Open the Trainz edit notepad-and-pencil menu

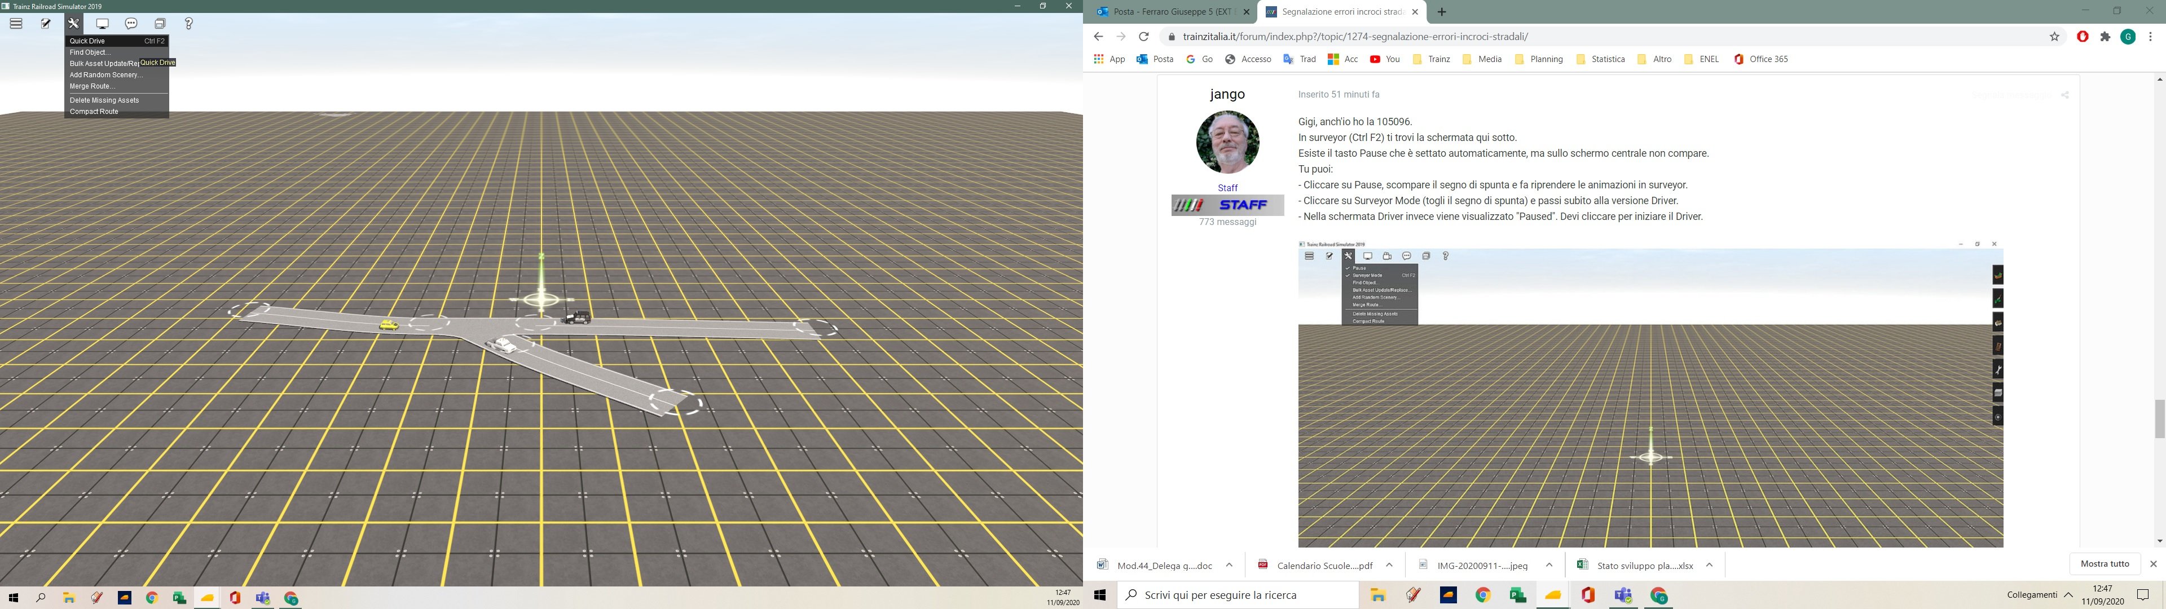click(x=45, y=24)
